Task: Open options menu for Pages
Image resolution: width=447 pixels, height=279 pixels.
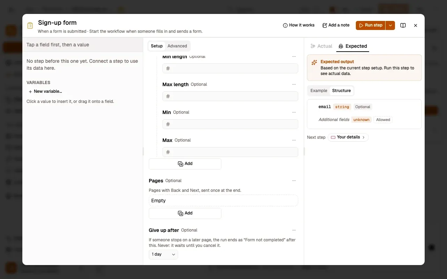Action: pos(294,181)
